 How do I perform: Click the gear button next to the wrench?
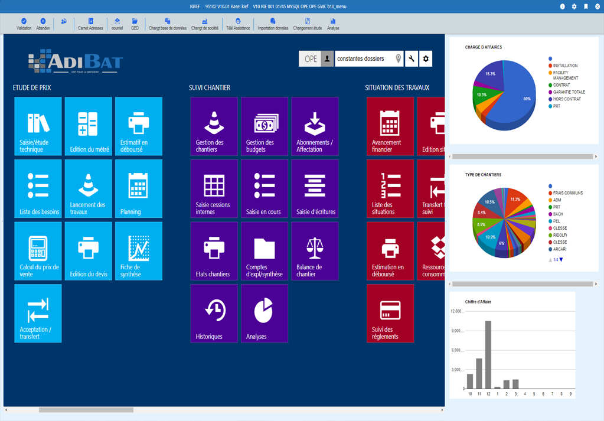tap(426, 58)
